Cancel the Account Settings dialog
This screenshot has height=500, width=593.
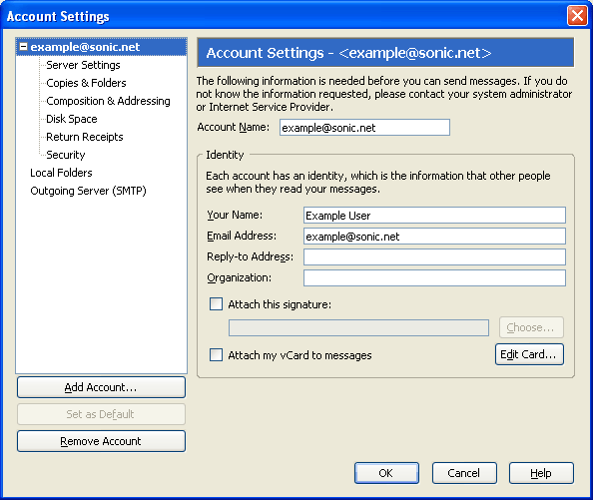tap(464, 473)
